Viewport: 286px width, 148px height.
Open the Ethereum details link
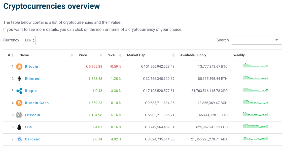34,79
